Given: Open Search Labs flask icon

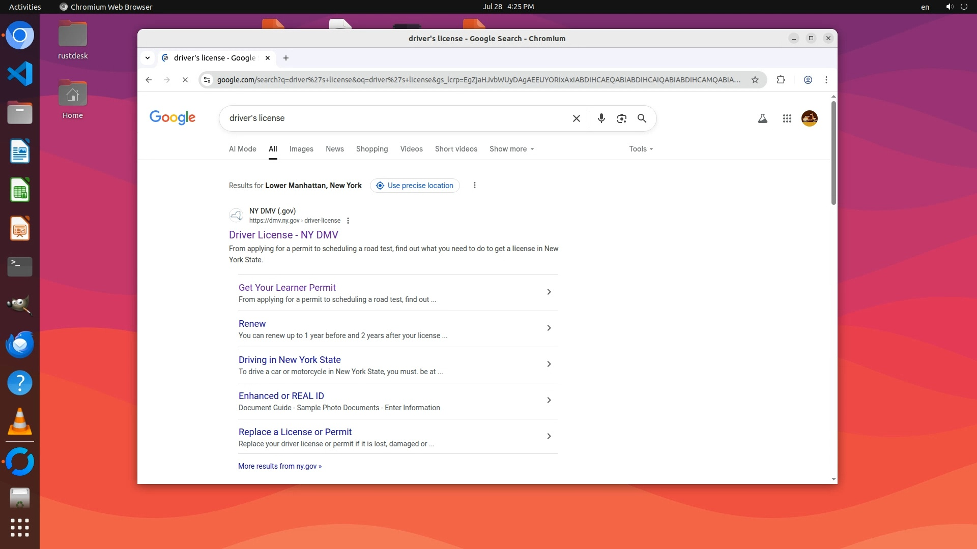Looking at the screenshot, I should [x=762, y=118].
